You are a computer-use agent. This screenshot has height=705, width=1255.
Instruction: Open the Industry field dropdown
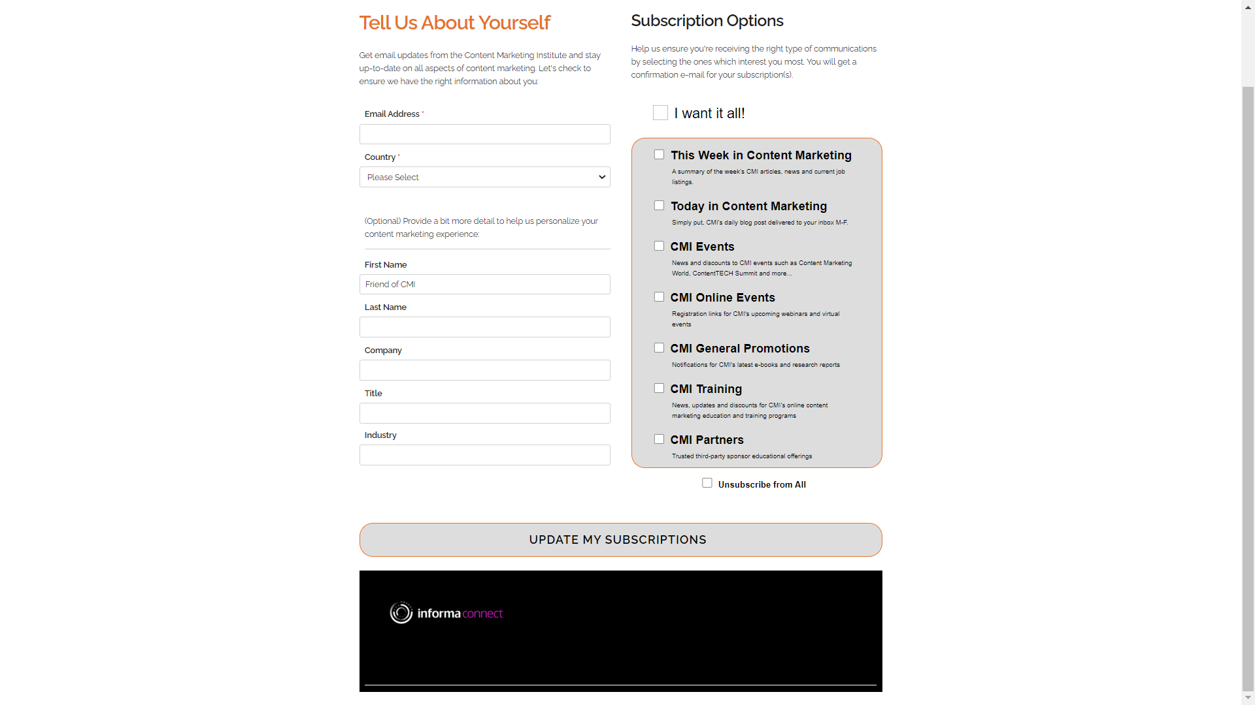[484, 456]
